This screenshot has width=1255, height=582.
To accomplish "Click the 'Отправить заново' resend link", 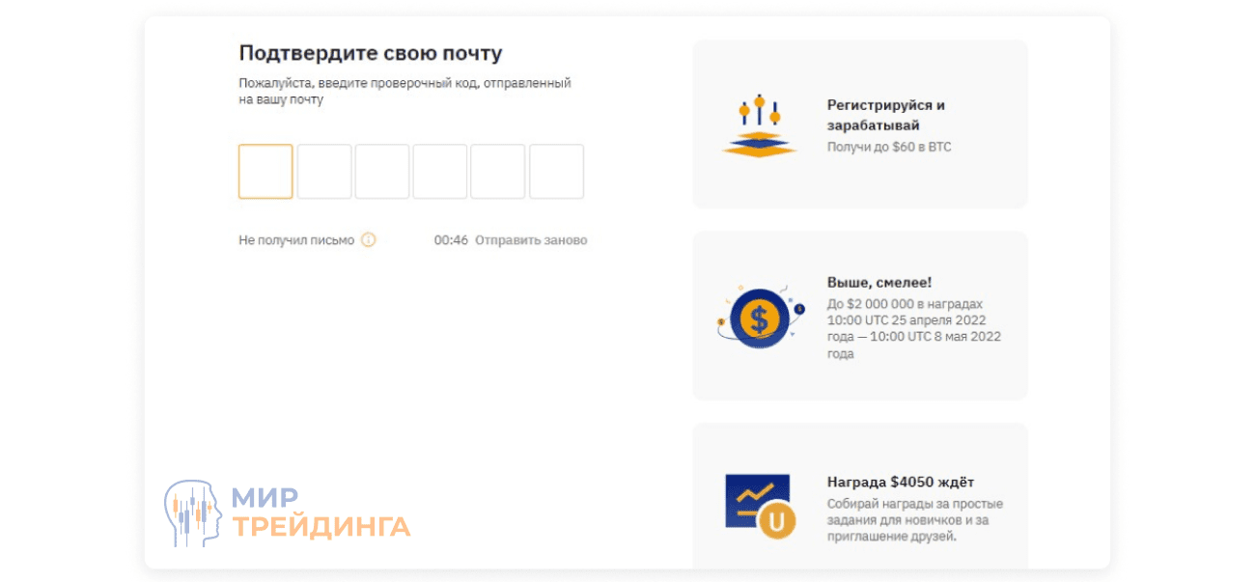I will 531,240.
